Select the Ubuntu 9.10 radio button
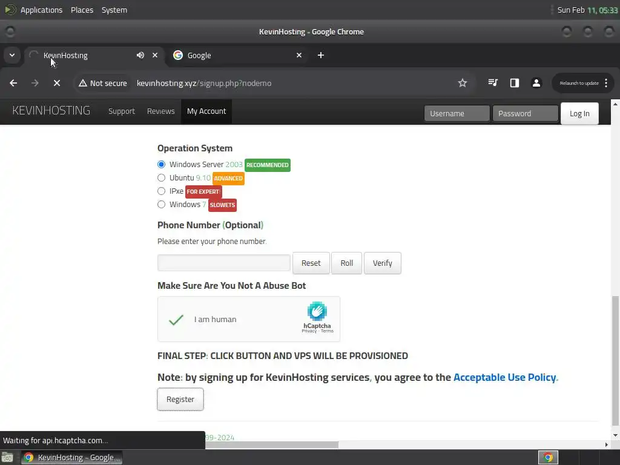 [161, 178]
